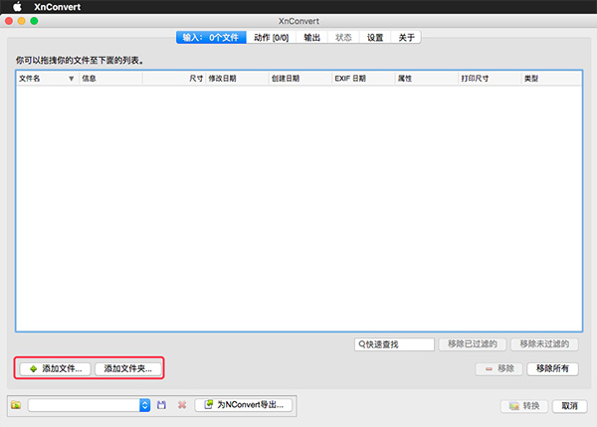Sort by EXIF 日期 column header
Screen dimensions: 597x427
click(363, 79)
